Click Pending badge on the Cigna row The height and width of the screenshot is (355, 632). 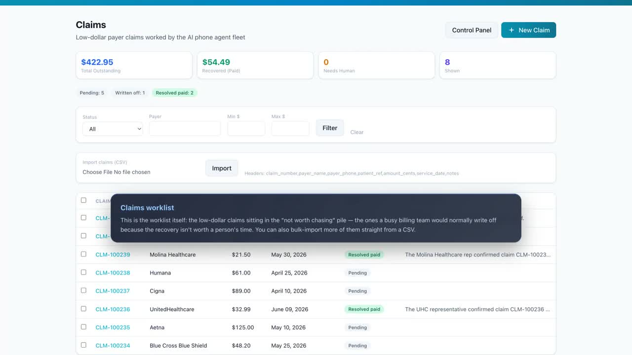357,291
